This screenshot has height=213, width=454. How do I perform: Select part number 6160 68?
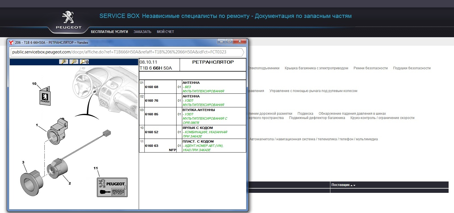(152, 87)
